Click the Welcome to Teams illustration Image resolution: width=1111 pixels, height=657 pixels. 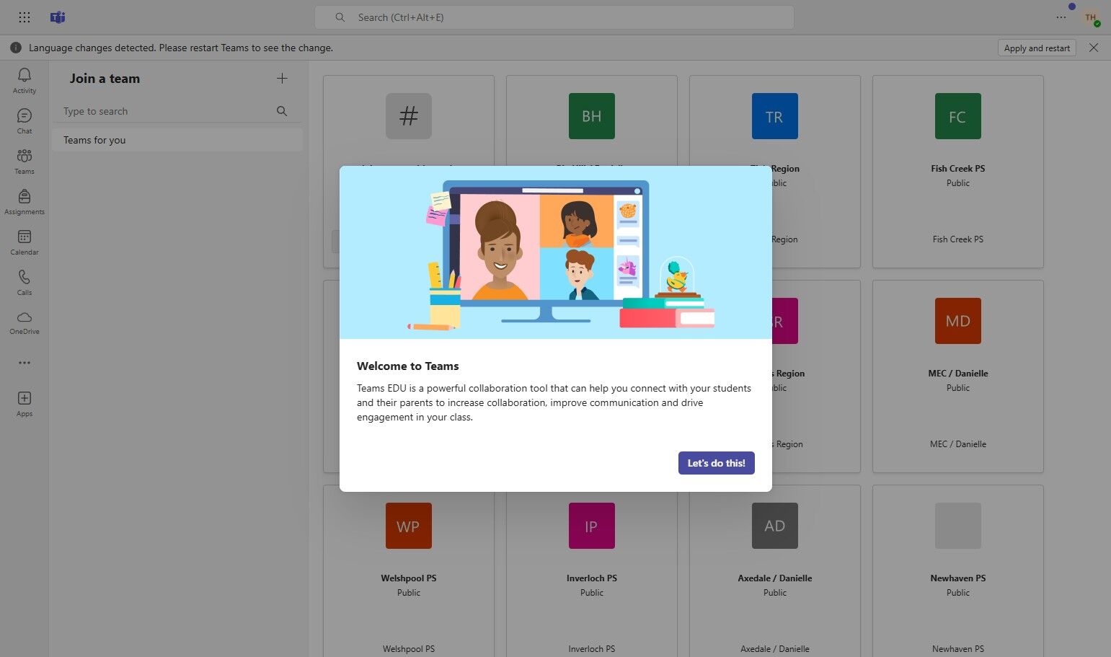coord(556,252)
